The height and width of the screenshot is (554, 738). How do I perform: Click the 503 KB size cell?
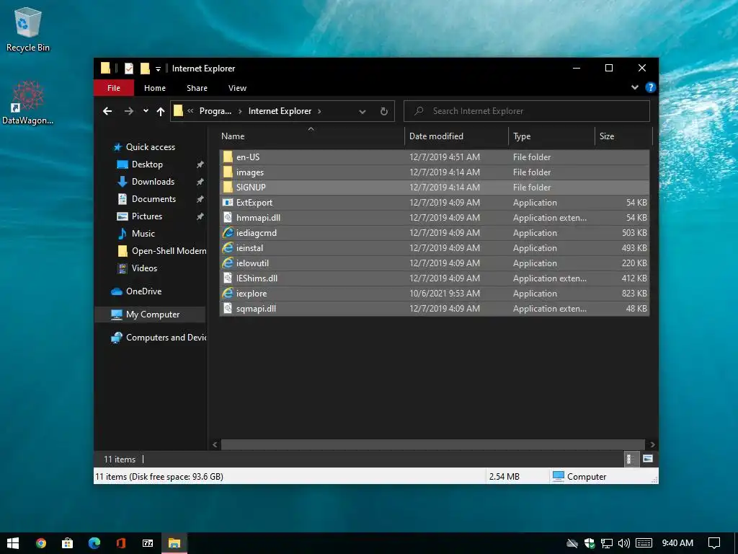click(634, 233)
